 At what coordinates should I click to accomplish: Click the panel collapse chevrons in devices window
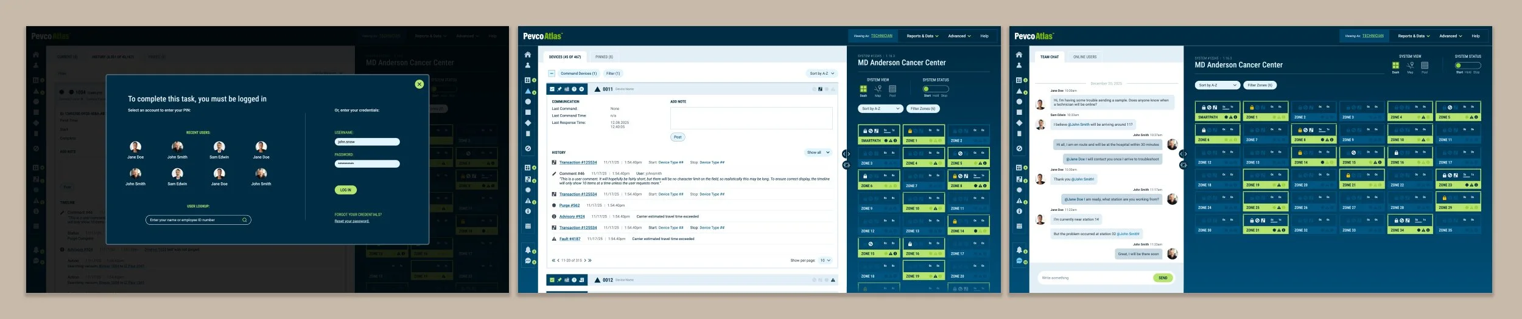(x=846, y=154)
